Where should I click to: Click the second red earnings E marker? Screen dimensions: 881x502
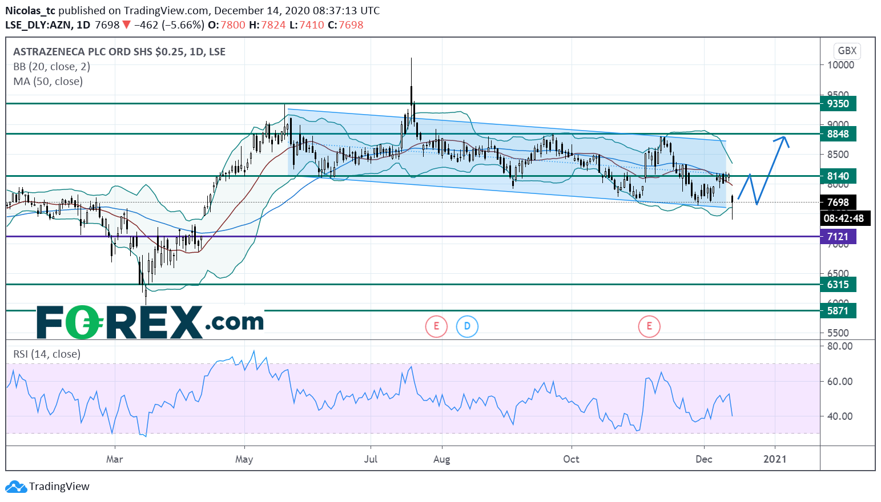click(x=649, y=326)
